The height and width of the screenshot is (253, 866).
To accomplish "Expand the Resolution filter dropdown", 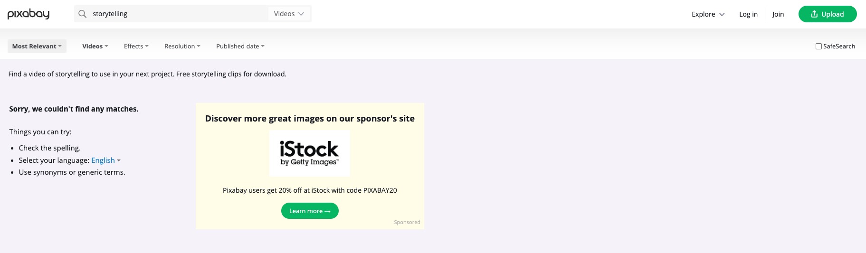I will 182,46.
